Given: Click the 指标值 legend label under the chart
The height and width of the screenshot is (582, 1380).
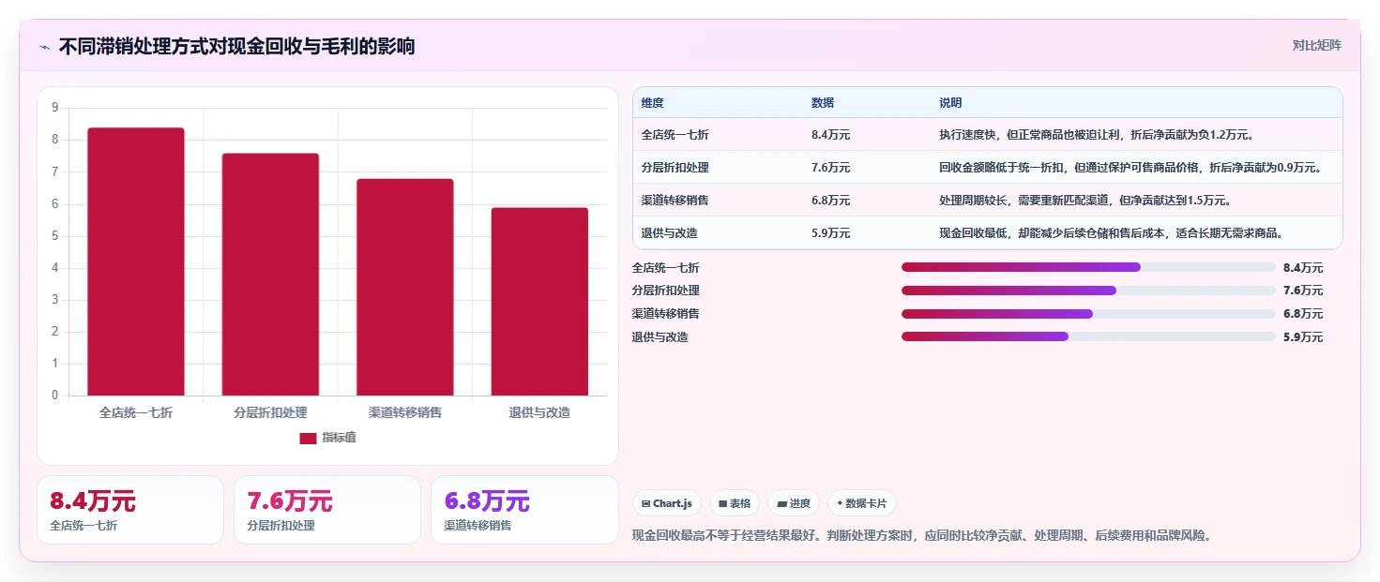Looking at the screenshot, I should coord(340,438).
